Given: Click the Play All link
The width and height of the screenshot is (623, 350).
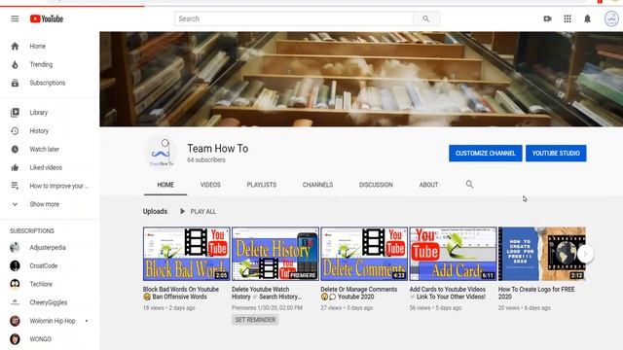Looking at the screenshot, I should coord(203,212).
